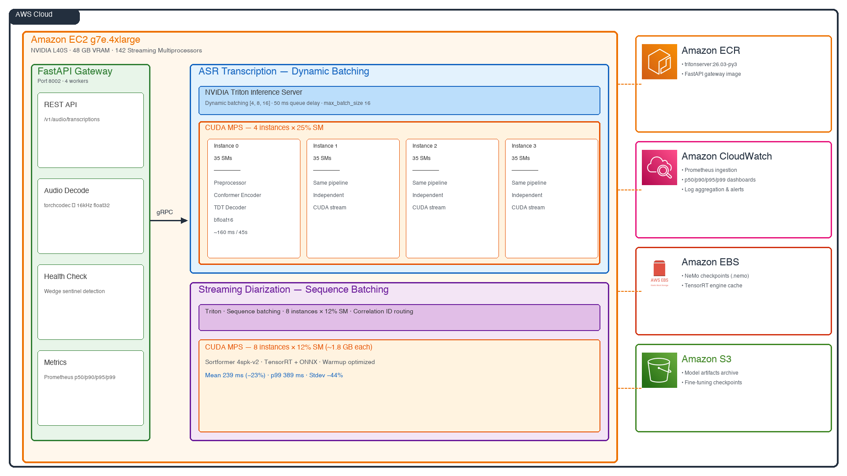Click Independent in Instance 1
Screen dimensions: 847x476
[328, 195]
